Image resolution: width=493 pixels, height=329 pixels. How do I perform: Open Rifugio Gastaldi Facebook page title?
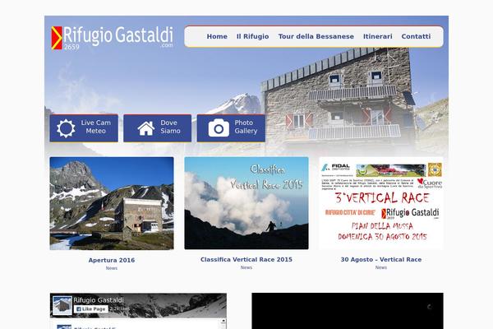(99, 300)
